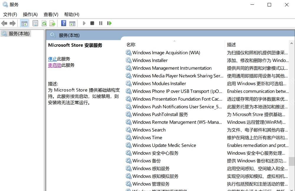
Task: Click the 服务(本地) pane header title
Action: pos(69,35)
